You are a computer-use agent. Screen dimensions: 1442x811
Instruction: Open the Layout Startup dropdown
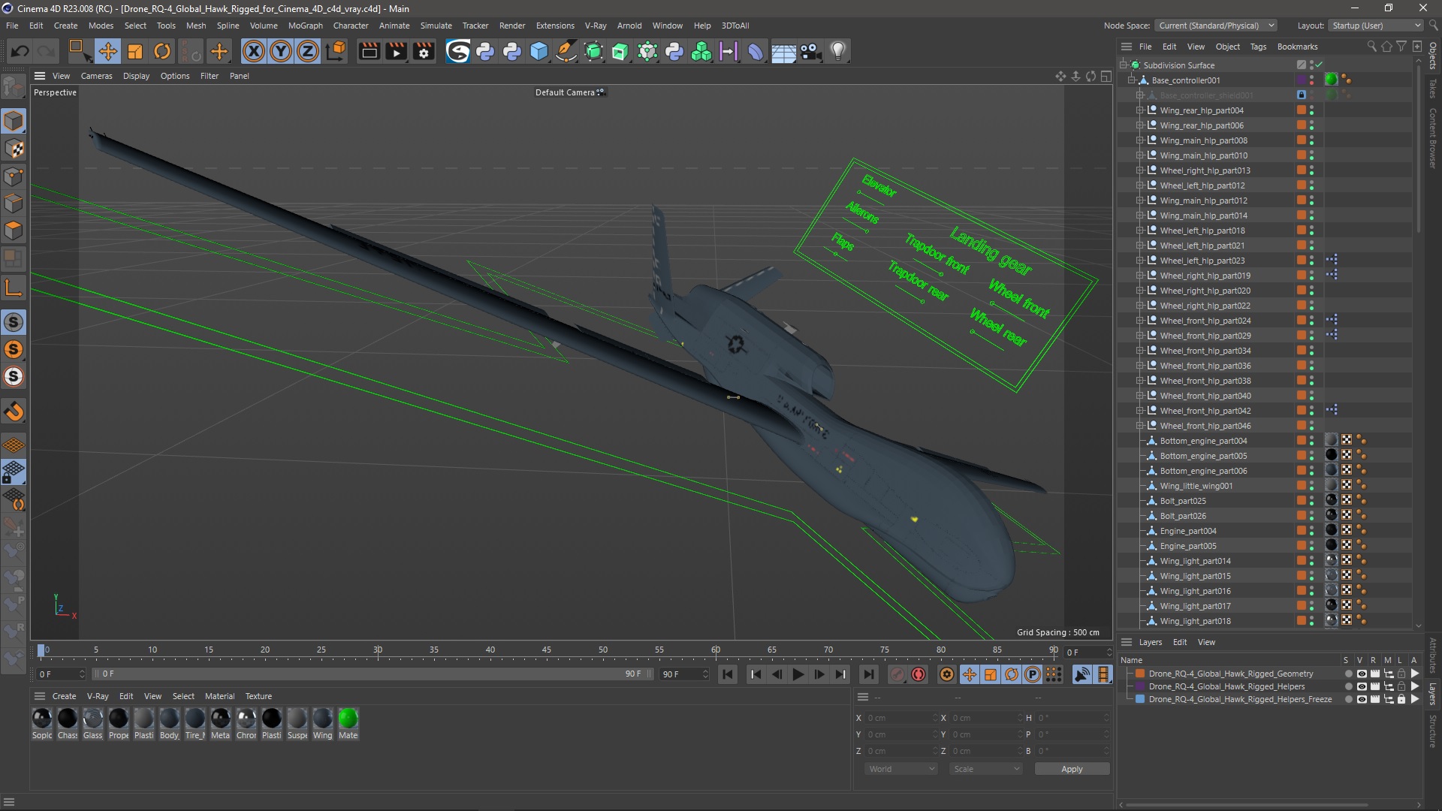pos(1376,26)
